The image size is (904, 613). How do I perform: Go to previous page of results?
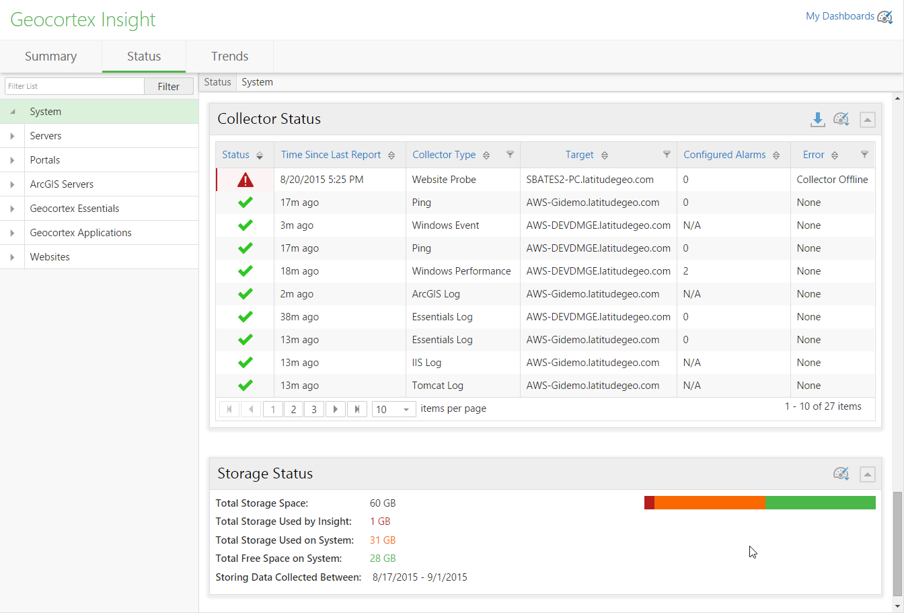(251, 409)
